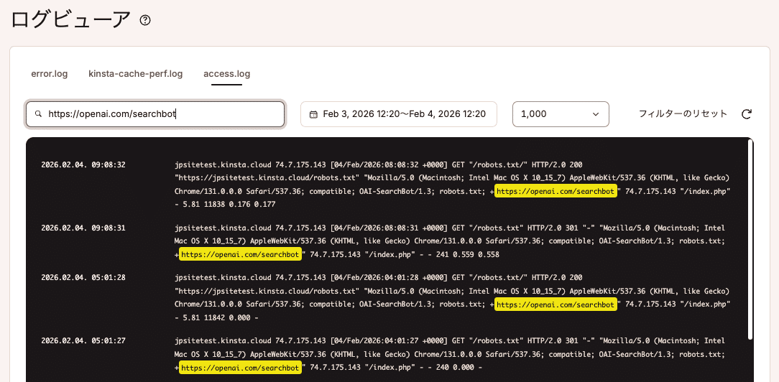Click the refresh logs icon
The width and height of the screenshot is (779, 382).
[x=747, y=114]
